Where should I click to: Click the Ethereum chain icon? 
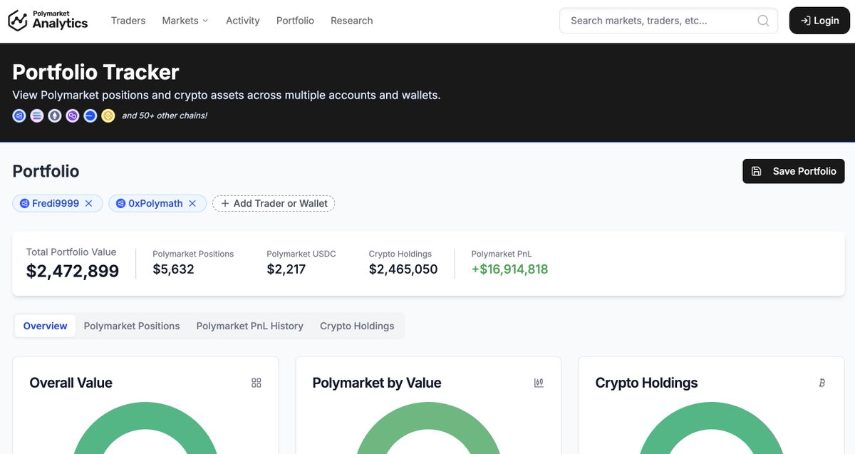coord(54,115)
